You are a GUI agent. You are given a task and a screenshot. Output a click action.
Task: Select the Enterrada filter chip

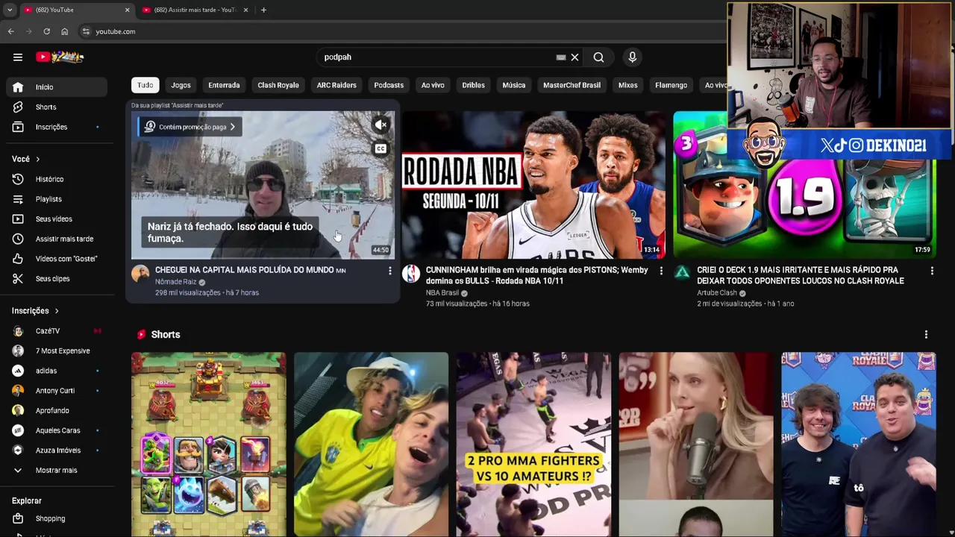(224, 85)
